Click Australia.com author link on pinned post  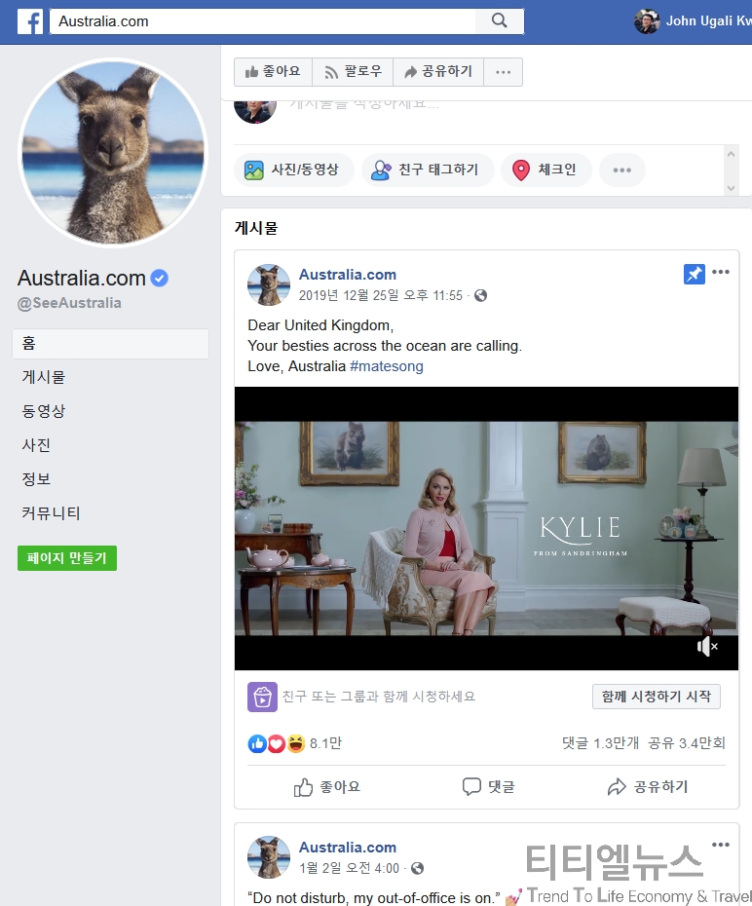[348, 275]
